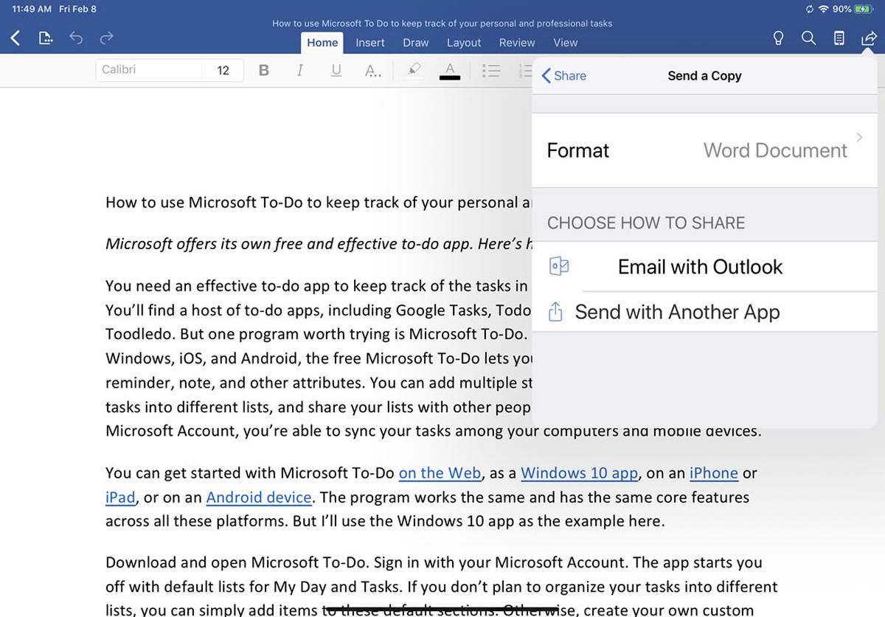The height and width of the screenshot is (617, 885).
Task: Apply italic formatting
Action: 299,69
